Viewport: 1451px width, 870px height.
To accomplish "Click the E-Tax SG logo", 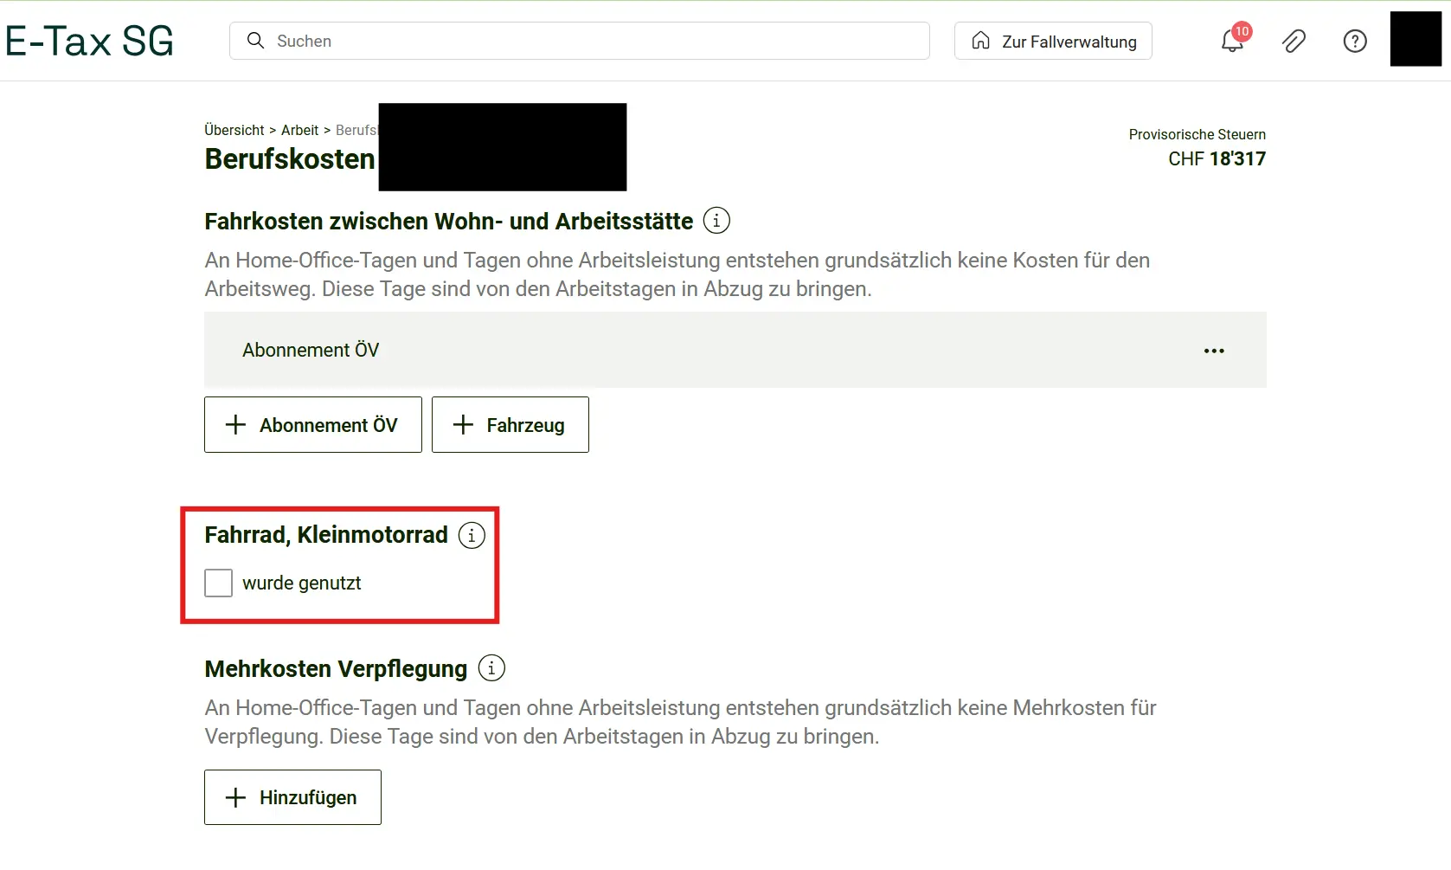I will click(89, 41).
